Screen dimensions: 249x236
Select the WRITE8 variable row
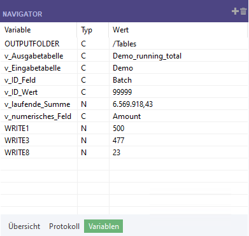pyautogui.click(x=124, y=153)
